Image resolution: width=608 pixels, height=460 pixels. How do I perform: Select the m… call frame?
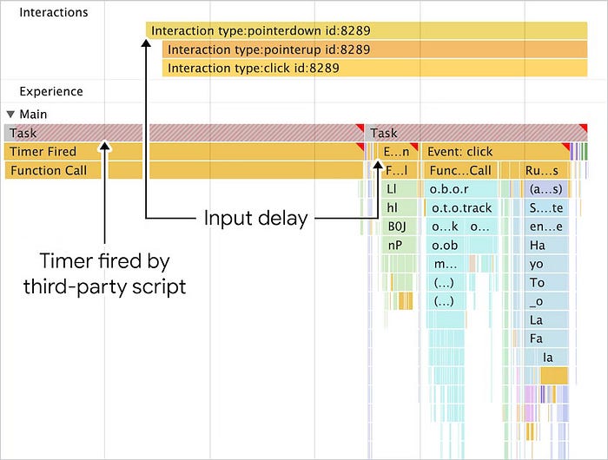(x=446, y=264)
